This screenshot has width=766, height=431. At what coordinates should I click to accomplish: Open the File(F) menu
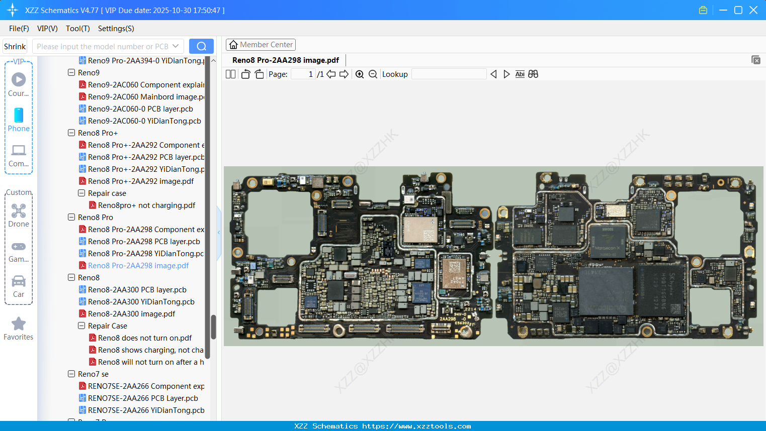tap(19, 29)
